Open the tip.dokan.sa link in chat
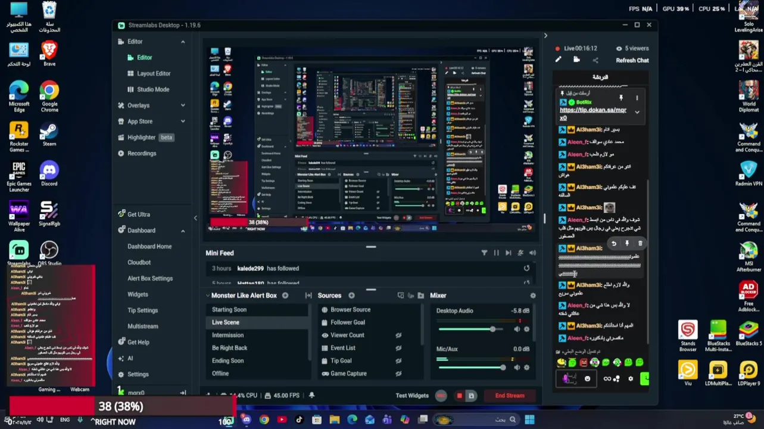Viewport: 764px width, 429px height. coord(593,113)
